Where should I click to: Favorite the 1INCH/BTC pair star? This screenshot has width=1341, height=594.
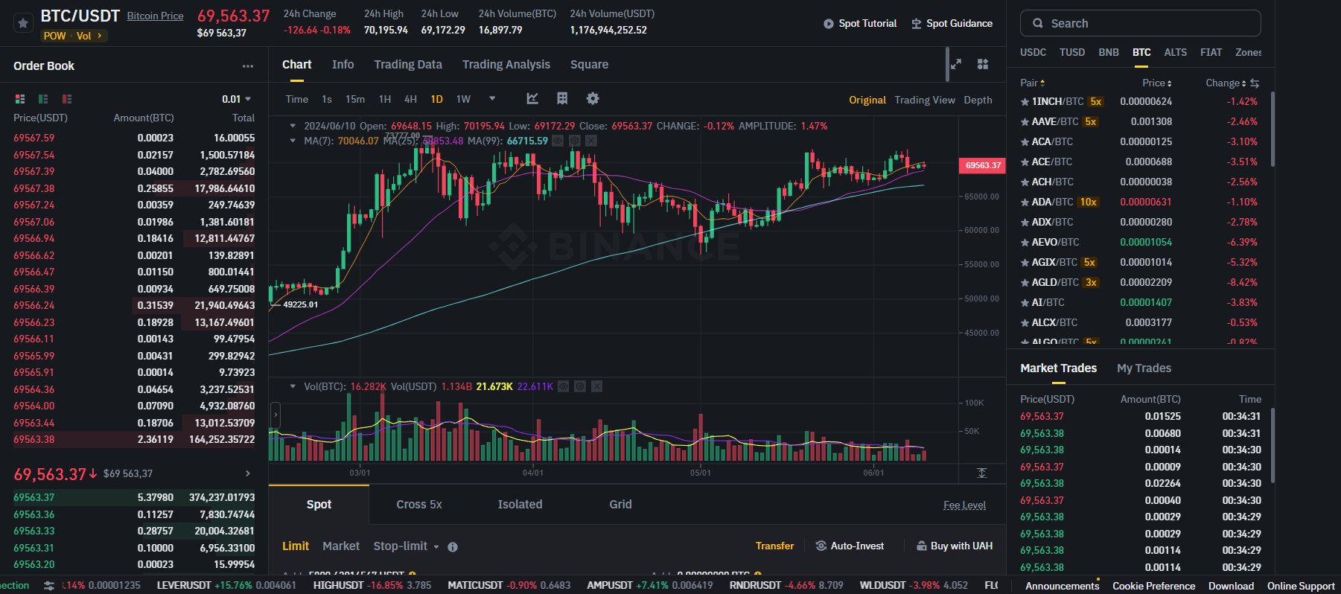pyautogui.click(x=1025, y=102)
